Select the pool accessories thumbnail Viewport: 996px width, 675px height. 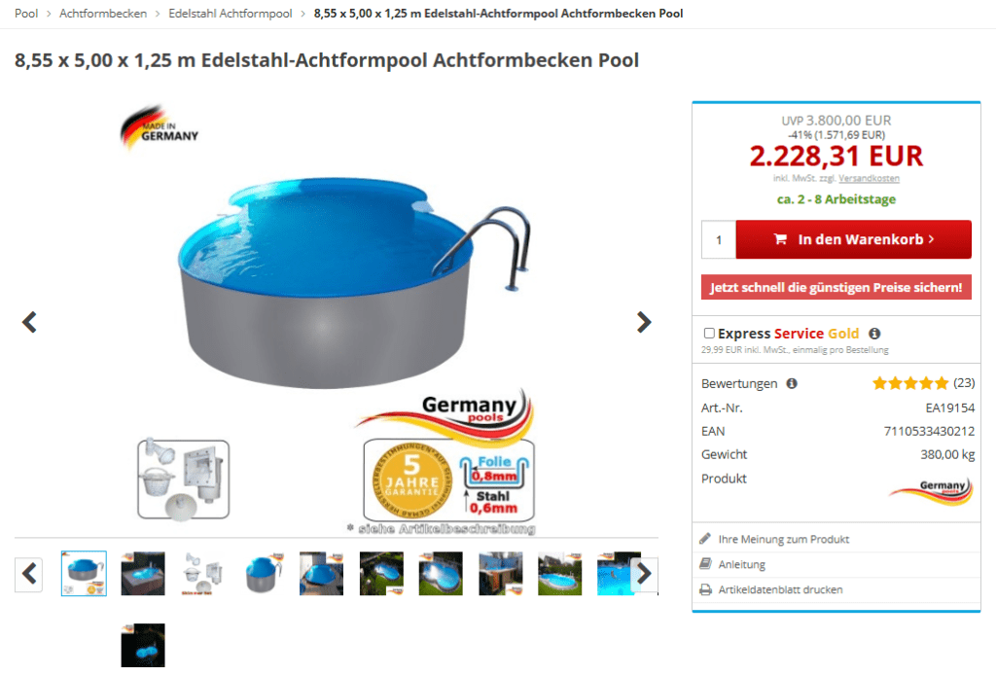[202, 574]
